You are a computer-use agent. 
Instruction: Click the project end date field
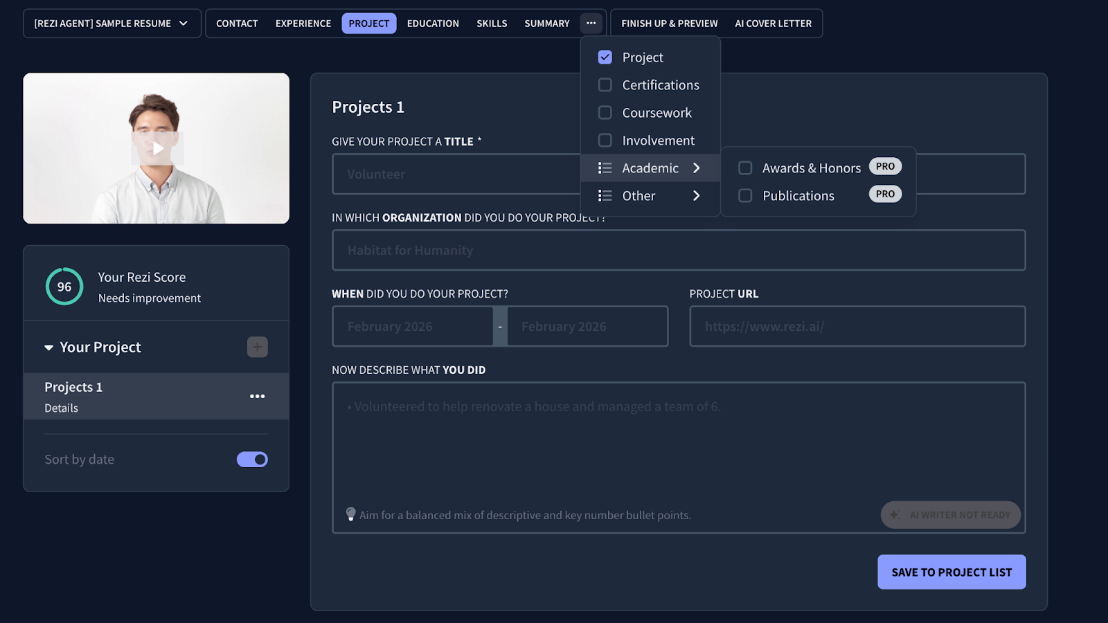(587, 326)
